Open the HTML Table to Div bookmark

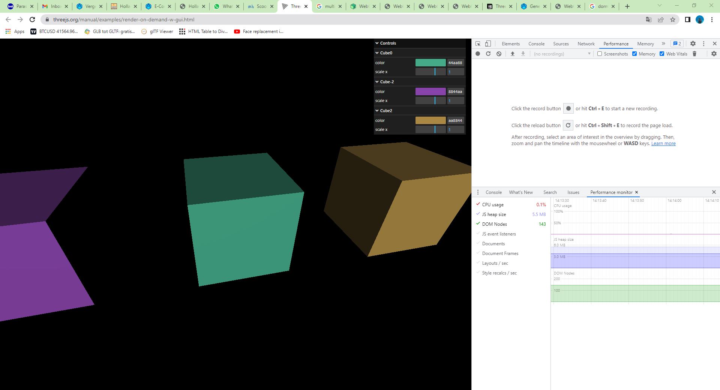pyautogui.click(x=204, y=31)
